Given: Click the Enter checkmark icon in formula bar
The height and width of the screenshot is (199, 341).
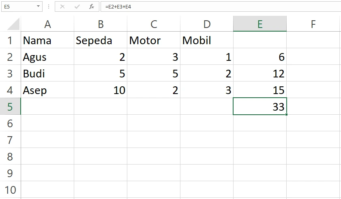Looking at the screenshot, I should [77, 7].
